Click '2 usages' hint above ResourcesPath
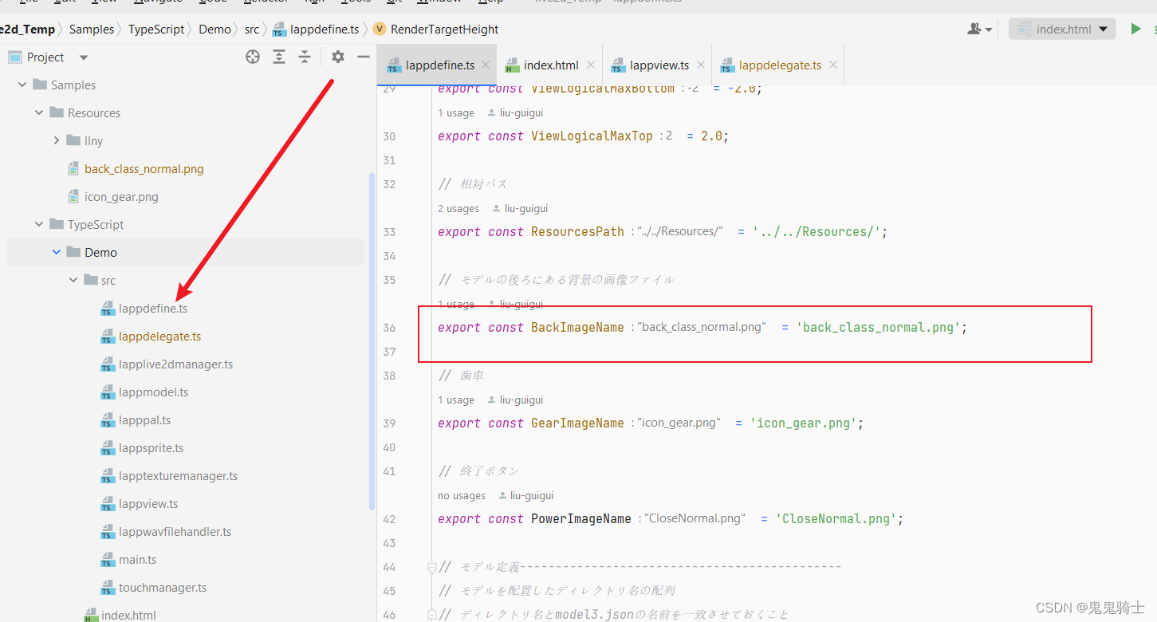1157x622 pixels. pyautogui.click(x=458, y=209)
